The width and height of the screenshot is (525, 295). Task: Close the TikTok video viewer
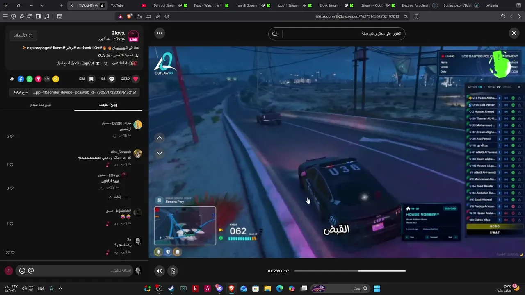pyautogui.click(x=514, y=33)
